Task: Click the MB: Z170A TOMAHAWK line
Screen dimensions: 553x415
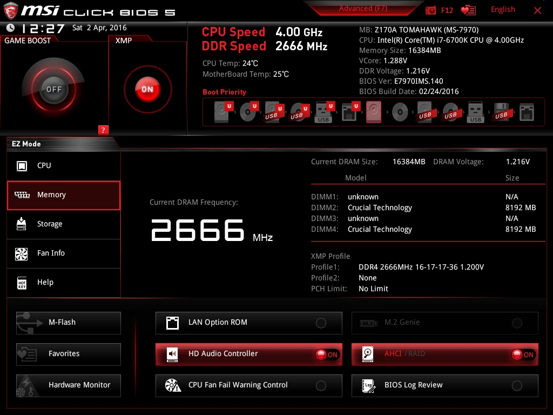Action: tap(419, 30)
